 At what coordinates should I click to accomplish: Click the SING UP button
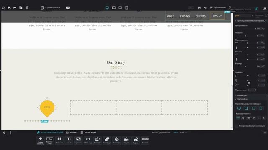click(x=217, y=16)
